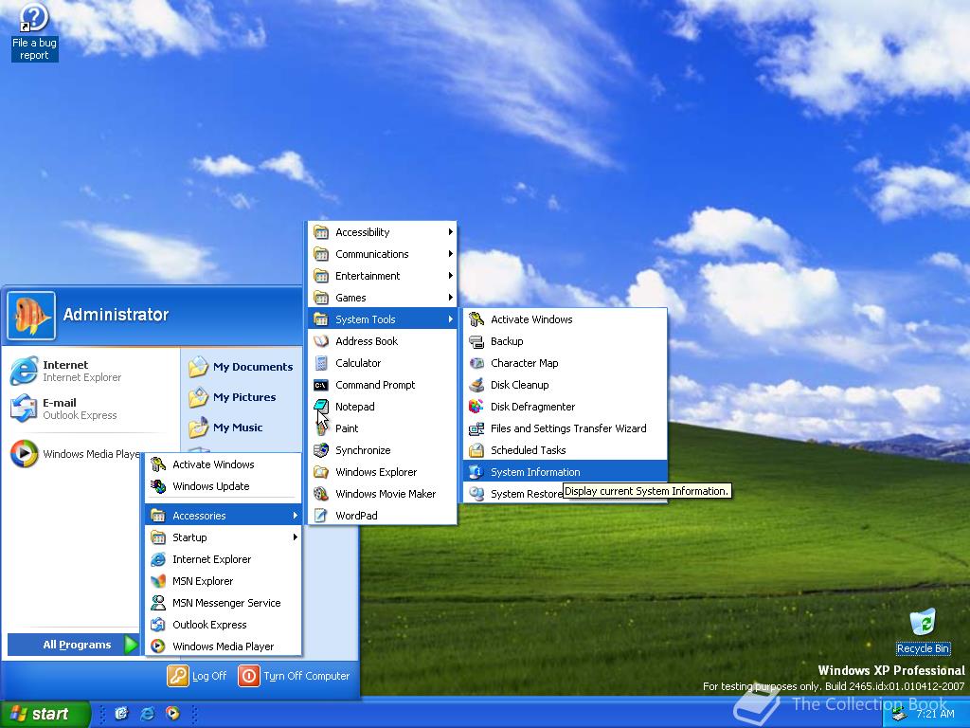Click the Address Book icon
Screen dimensions: 970x728
point(320,341)
